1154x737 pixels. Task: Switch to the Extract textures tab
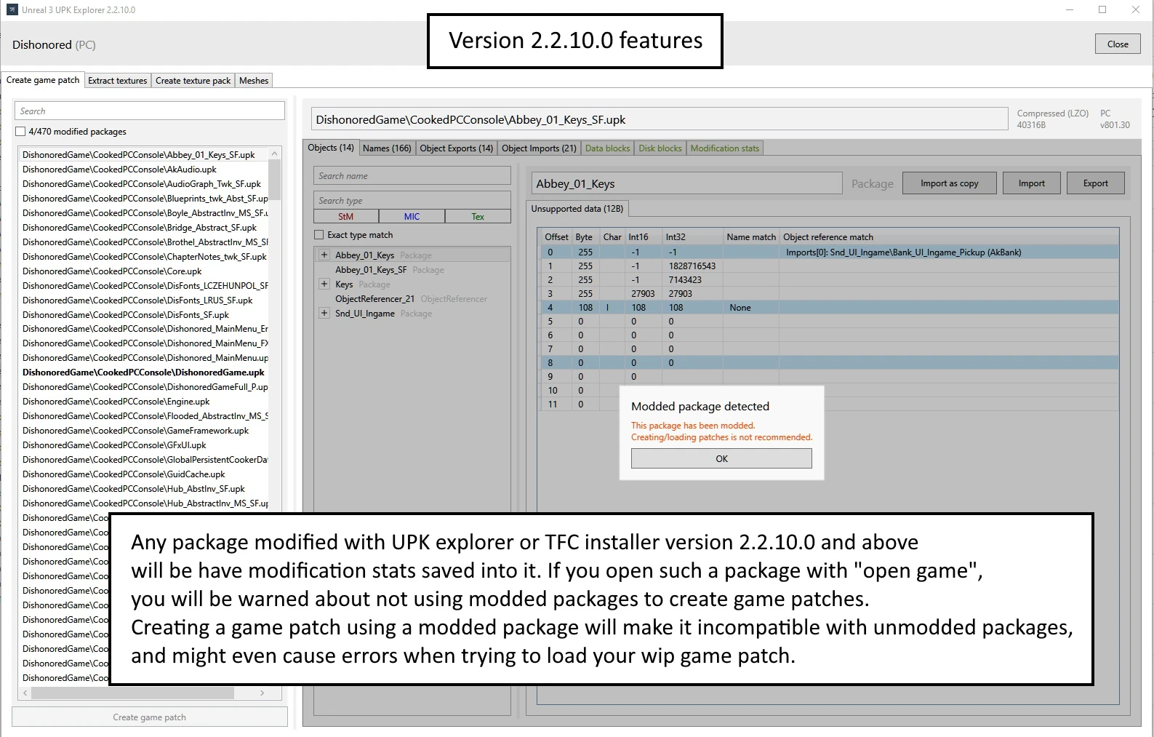(x=117, y=81)
